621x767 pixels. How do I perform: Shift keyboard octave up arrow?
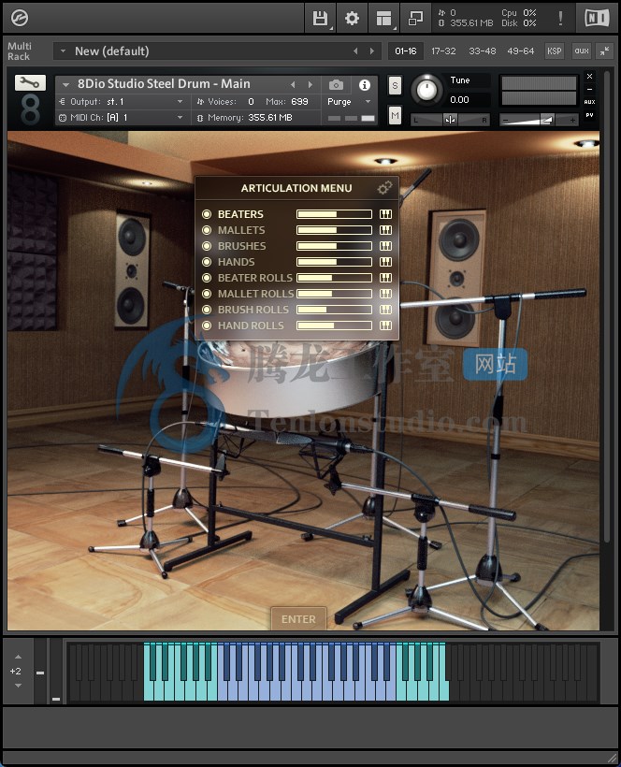click(18, 657)
